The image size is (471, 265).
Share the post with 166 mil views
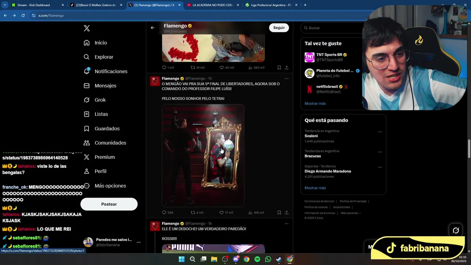(286, 213)
